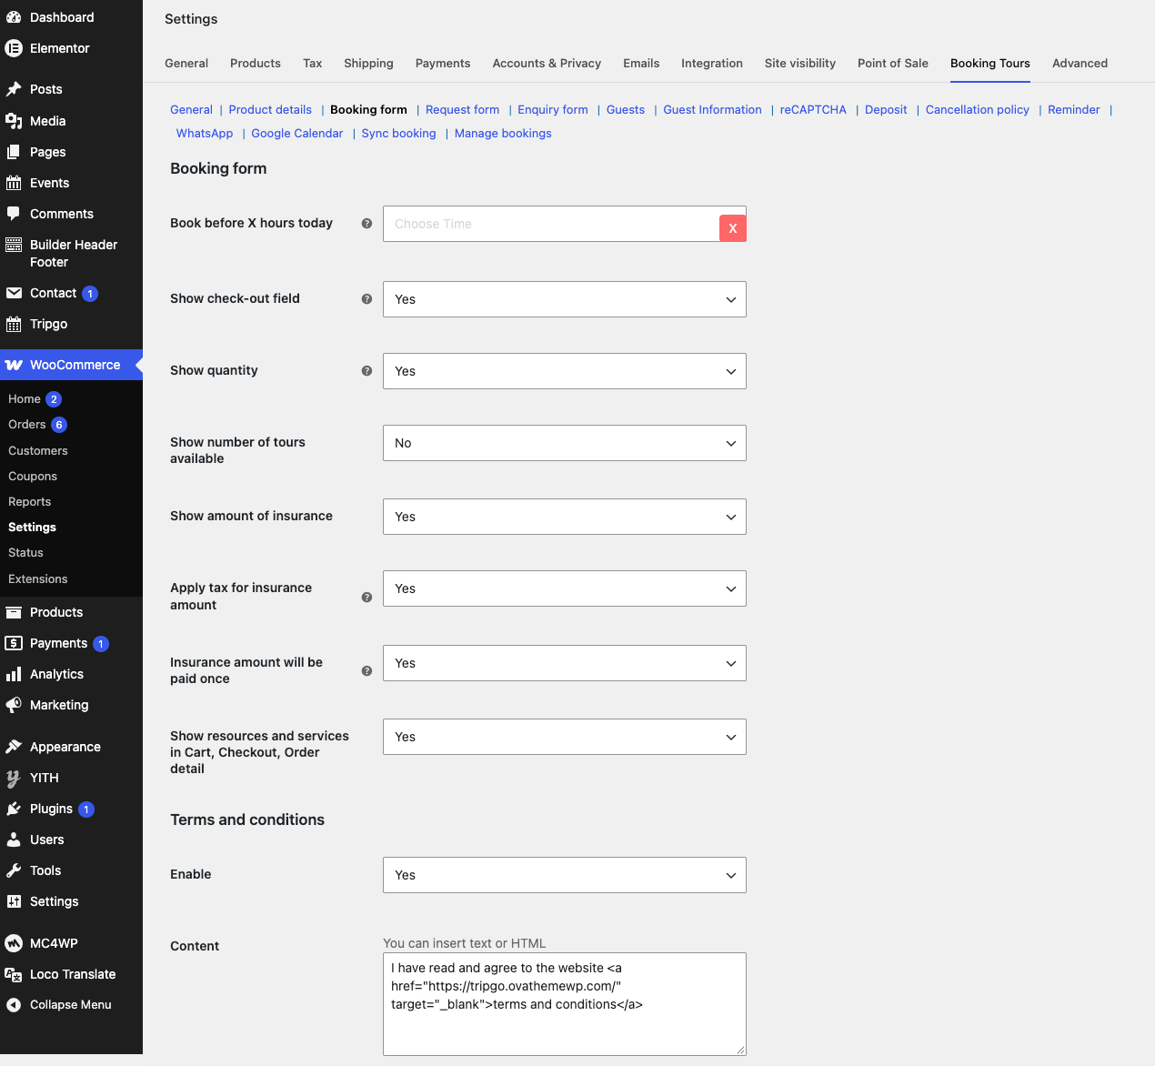Open WooCommerce Extensions submenu item
Image resolution: width=1155 pixels, height=1066 pixels.
pyautogui.click(x=38, y=579)
